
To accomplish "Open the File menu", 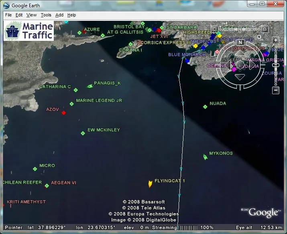I will [x=8, y=15].
